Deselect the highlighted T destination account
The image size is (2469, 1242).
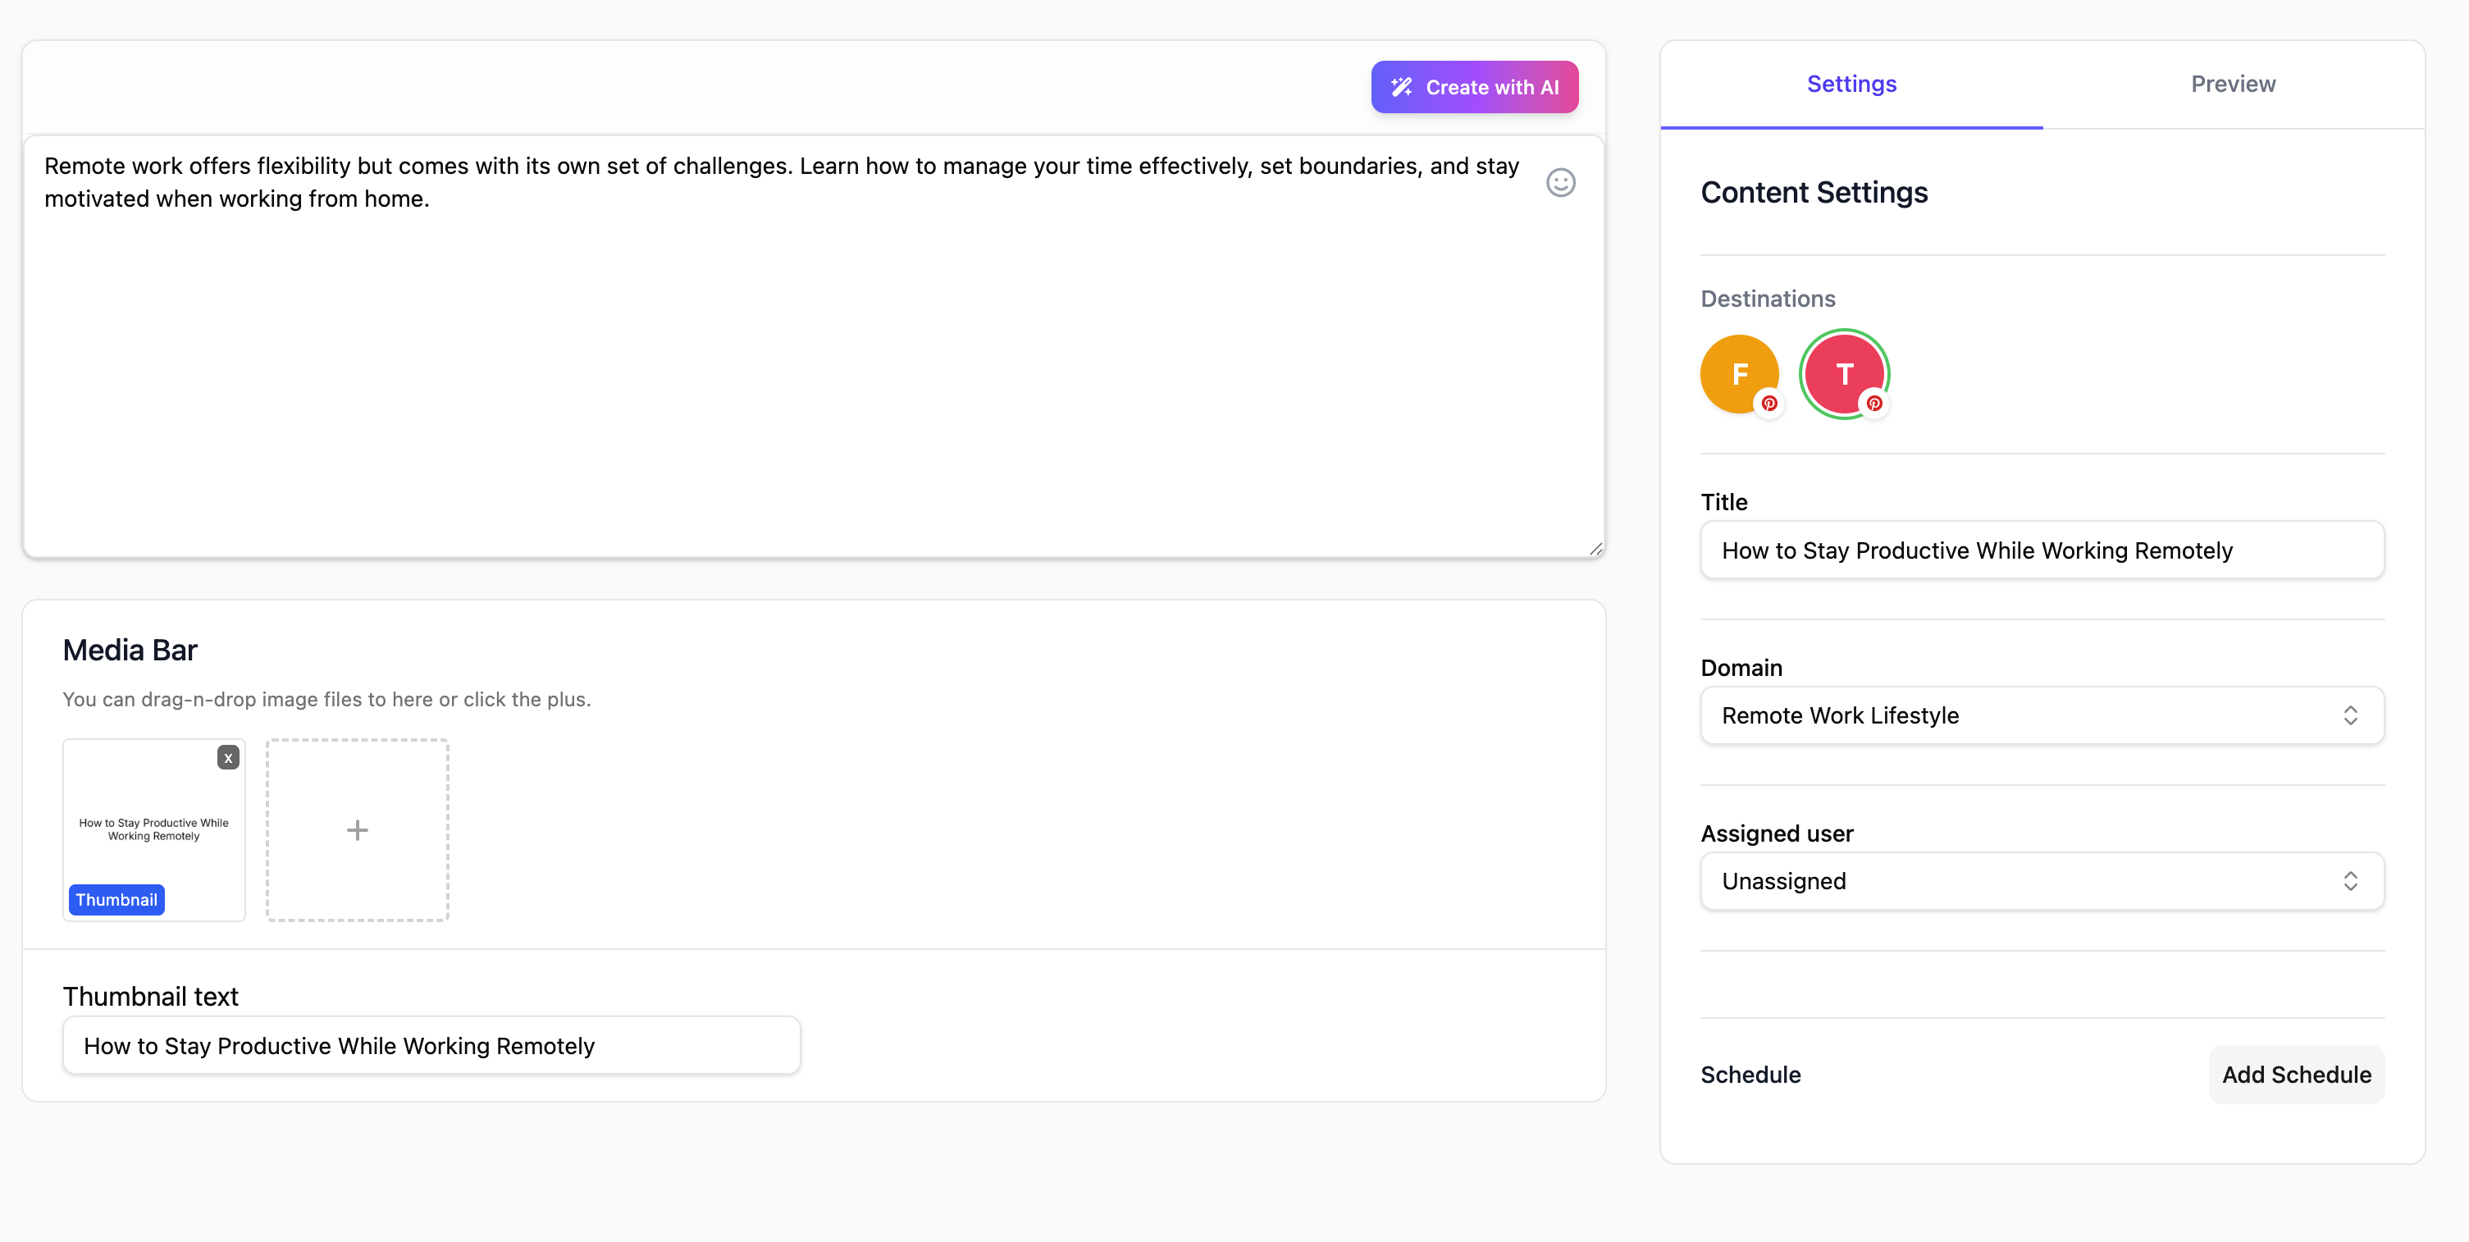coord(1844,374)
